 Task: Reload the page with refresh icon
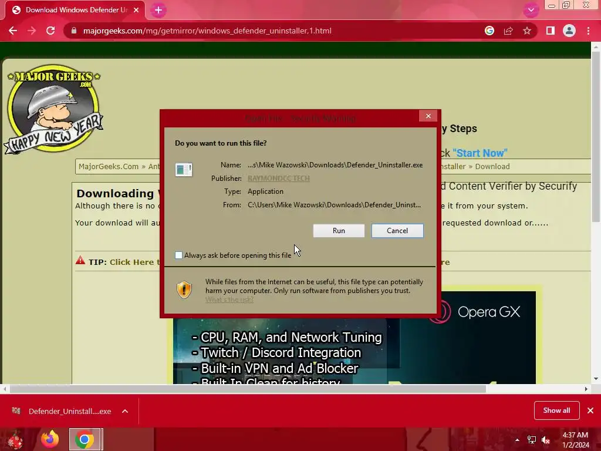point(50,31)
